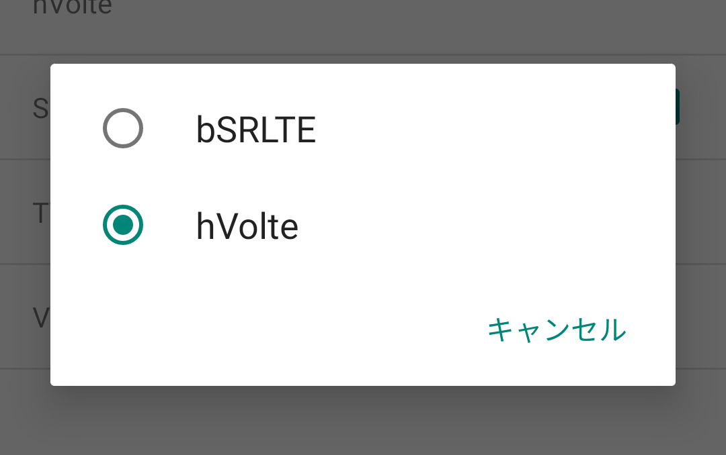Tap the dimmed hVolte text above the dialog
Viewport: 726px width, 455px height.
[x=72, y=8]
